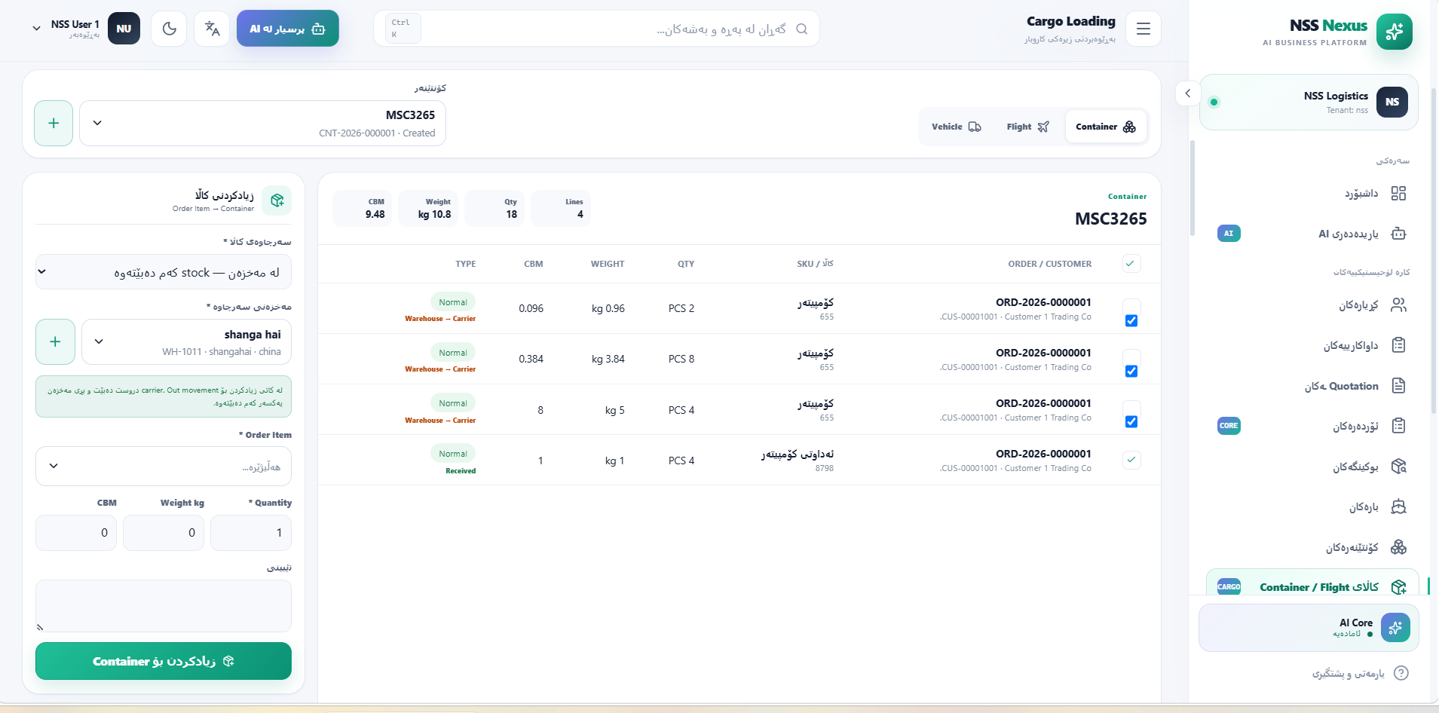
Task: Click the NS tenant avatar badge
Action: pos(1392,102)
